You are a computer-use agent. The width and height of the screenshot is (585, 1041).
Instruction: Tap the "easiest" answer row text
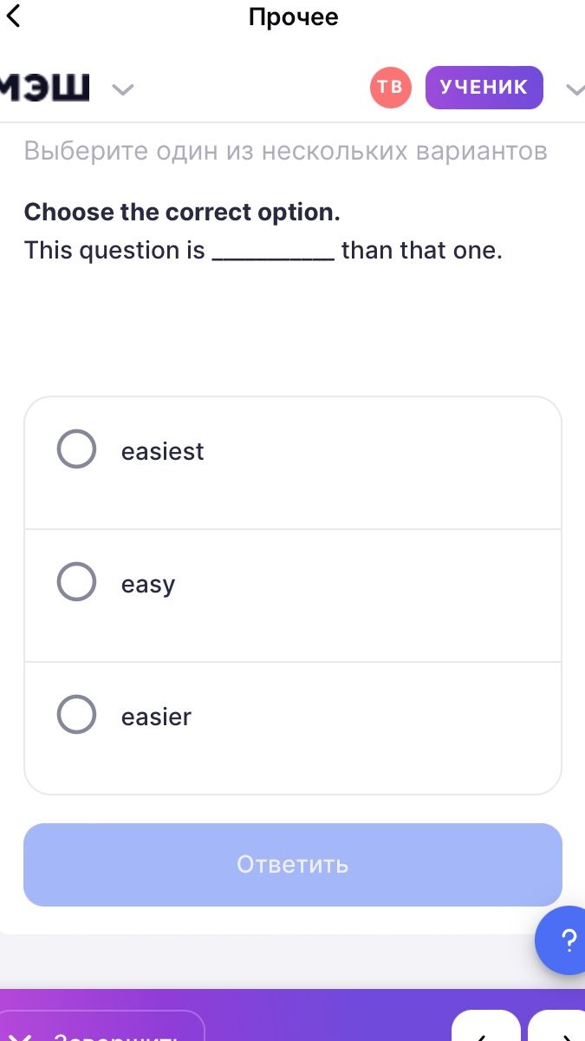163,451
